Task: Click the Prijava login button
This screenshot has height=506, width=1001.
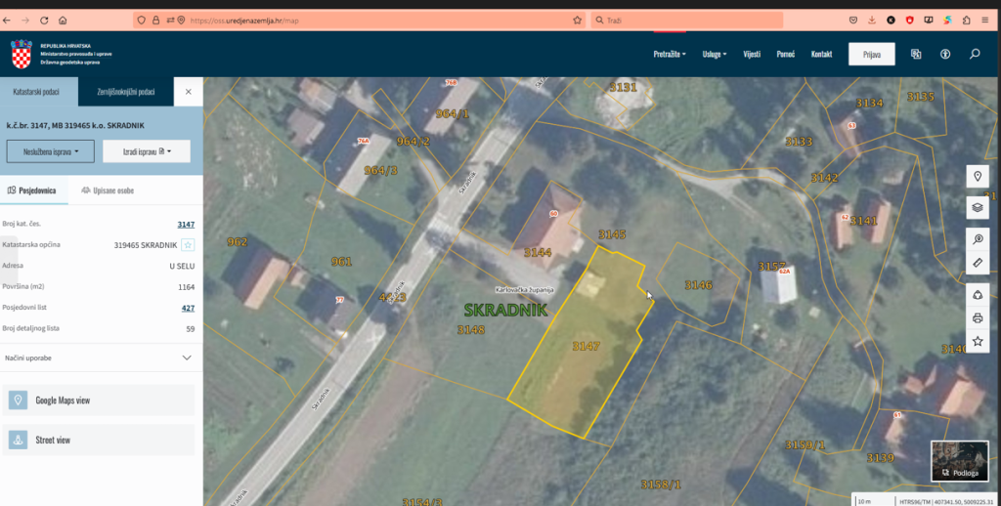Action: (x=871, y=55)
